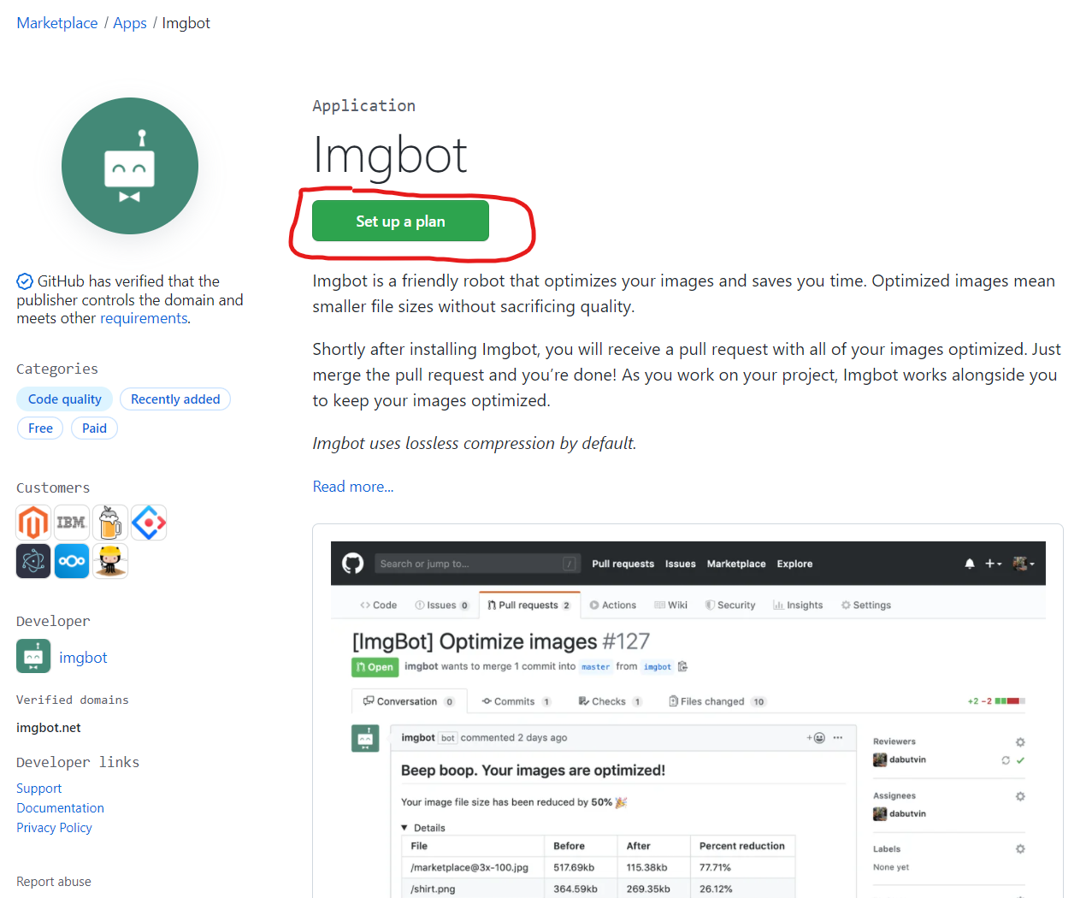1092x898 pixels.
Task: Open Issues in the top navigation
Action: (680, 564)
